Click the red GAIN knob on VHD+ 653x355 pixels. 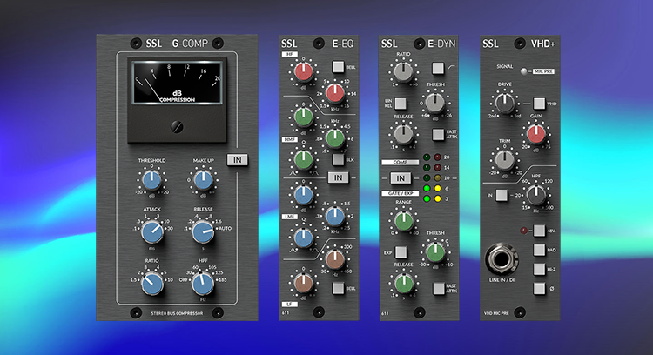click(x=536, y=134)
